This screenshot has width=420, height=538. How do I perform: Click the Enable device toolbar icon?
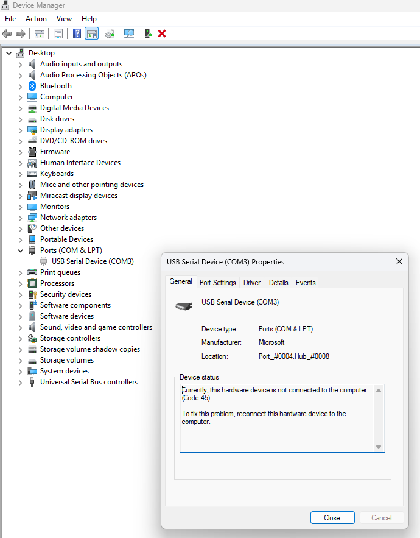click(148, 34)
